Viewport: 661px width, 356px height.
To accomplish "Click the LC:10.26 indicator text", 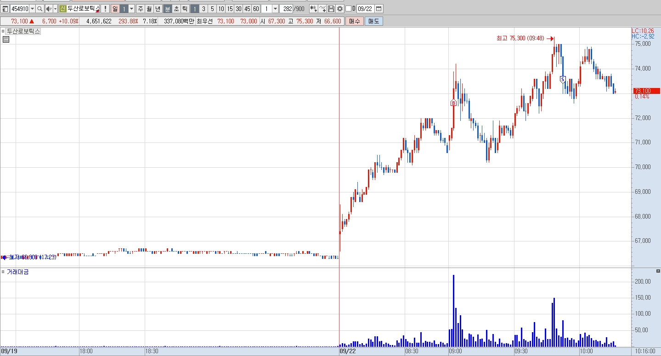I will point(643,31).
